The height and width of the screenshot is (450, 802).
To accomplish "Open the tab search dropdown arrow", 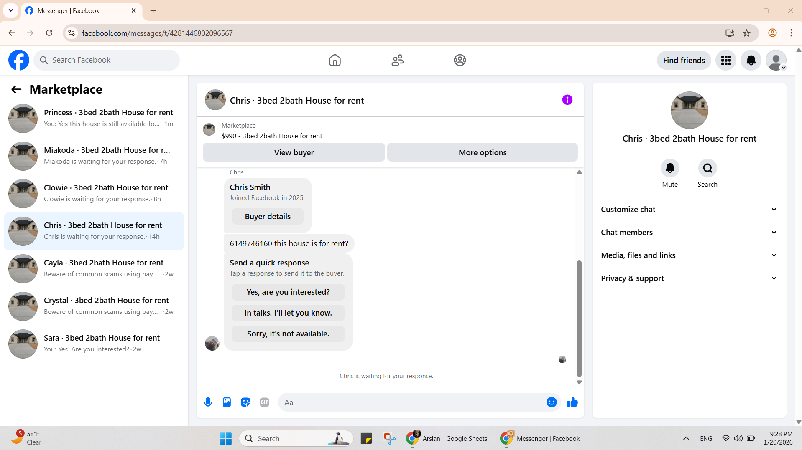I will point(11,10).
